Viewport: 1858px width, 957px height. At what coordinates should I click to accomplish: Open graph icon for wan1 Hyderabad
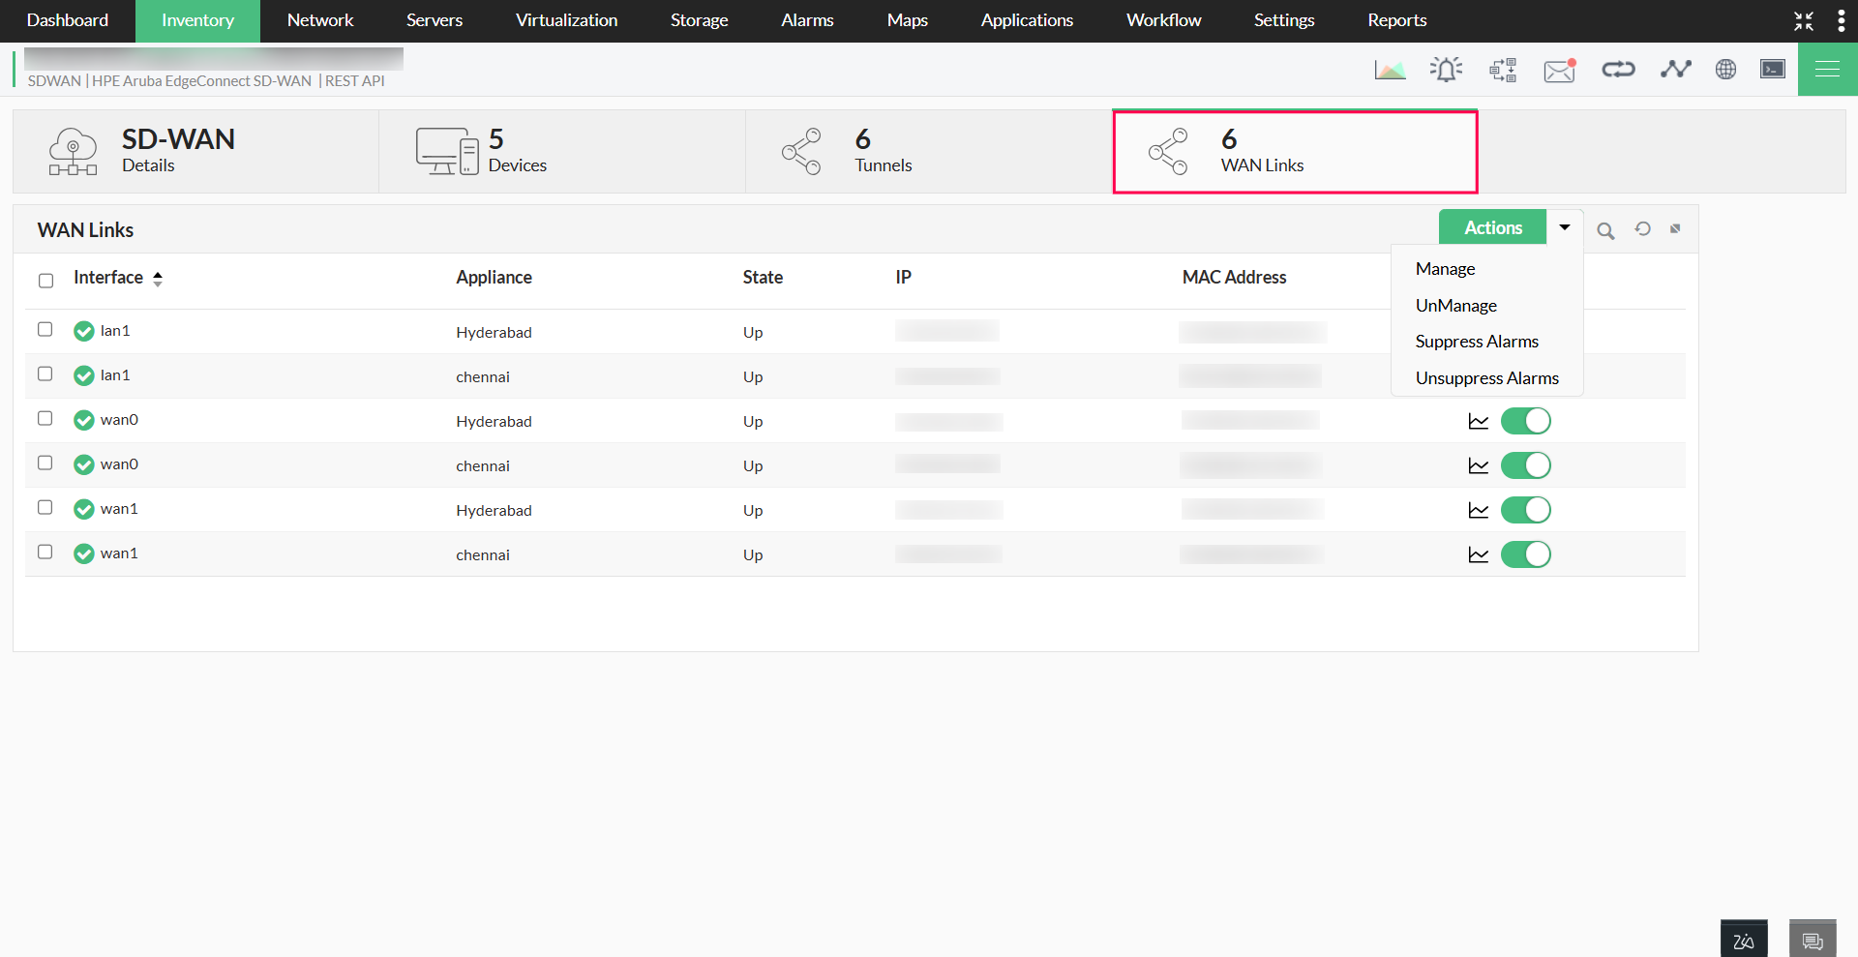(x=1479, y=510)
